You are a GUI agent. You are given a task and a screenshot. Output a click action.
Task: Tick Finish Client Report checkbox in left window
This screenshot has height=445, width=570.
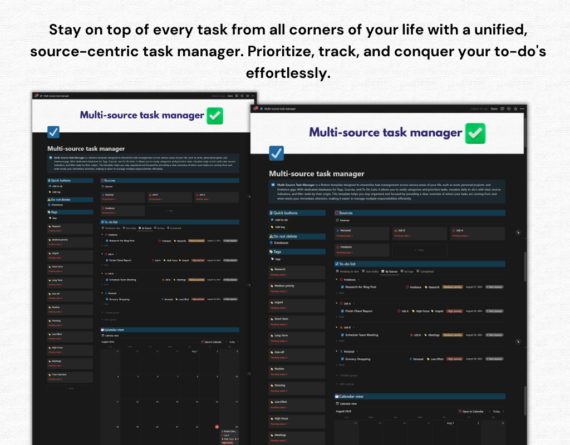point(107,260)
